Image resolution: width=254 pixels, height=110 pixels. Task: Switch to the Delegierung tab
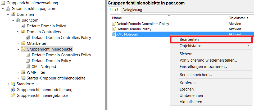coord(132,10)
